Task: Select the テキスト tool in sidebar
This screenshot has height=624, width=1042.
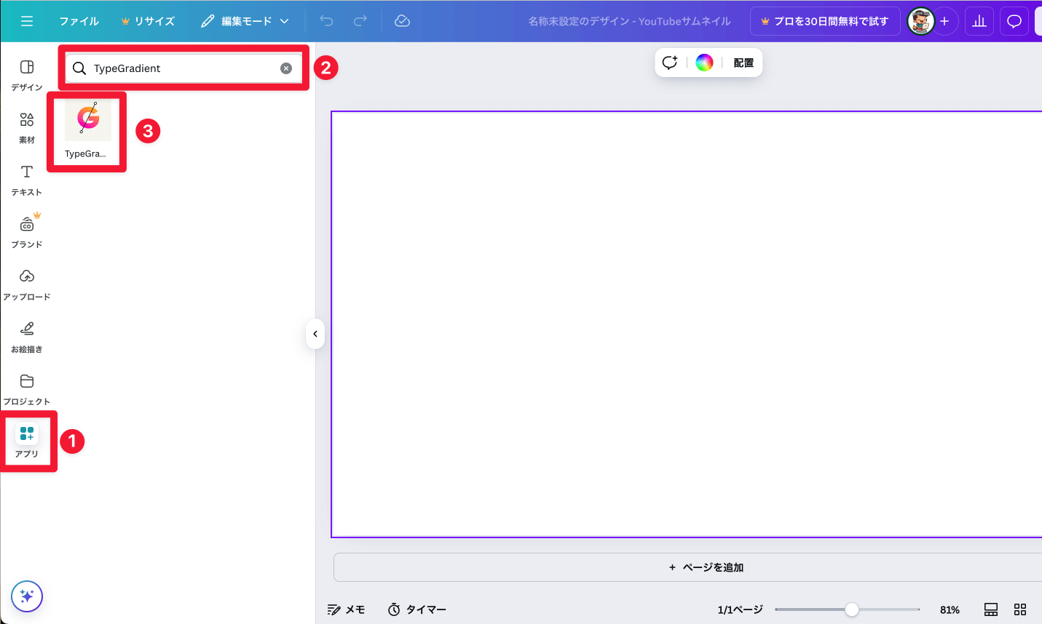Action: pyautogui.click(x=27, y=180)
